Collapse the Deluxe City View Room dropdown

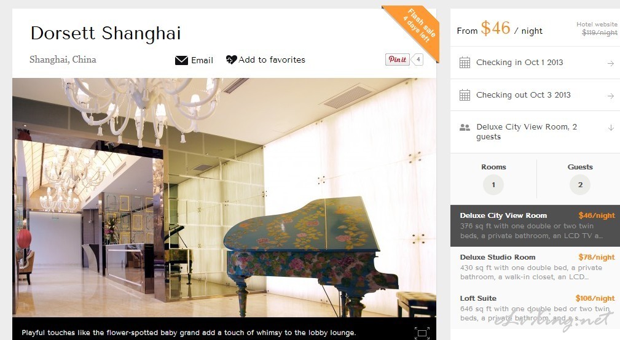tap(611, 128)
